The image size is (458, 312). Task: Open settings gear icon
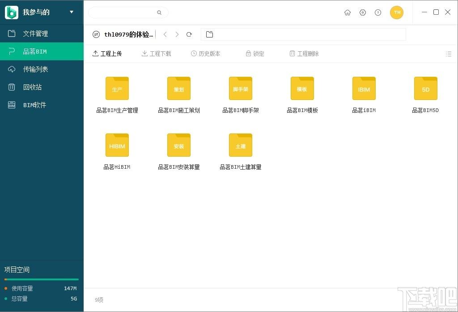(362, 12)
